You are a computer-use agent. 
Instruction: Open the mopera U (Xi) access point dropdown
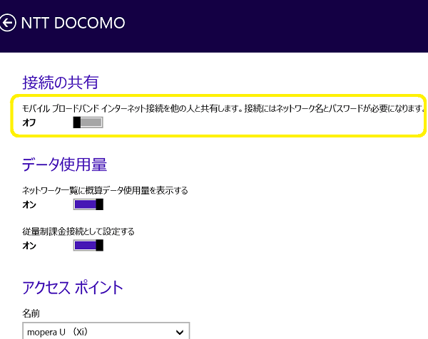106,331
